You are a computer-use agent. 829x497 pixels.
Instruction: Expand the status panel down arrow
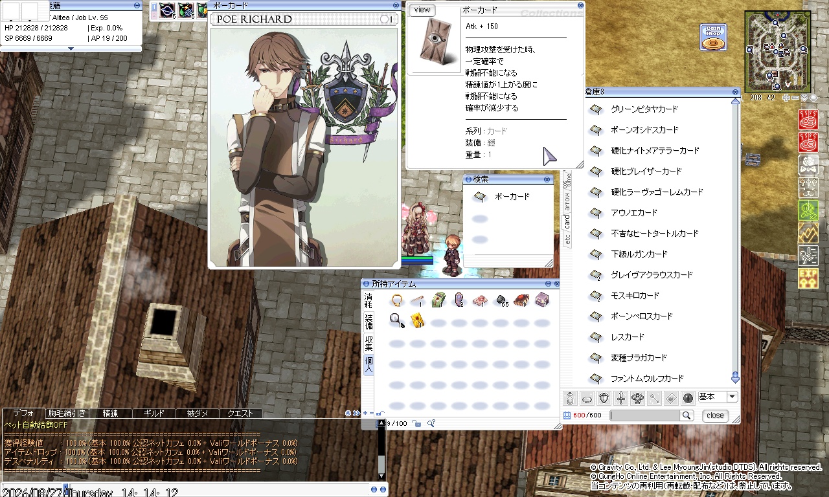click(71, 49)
